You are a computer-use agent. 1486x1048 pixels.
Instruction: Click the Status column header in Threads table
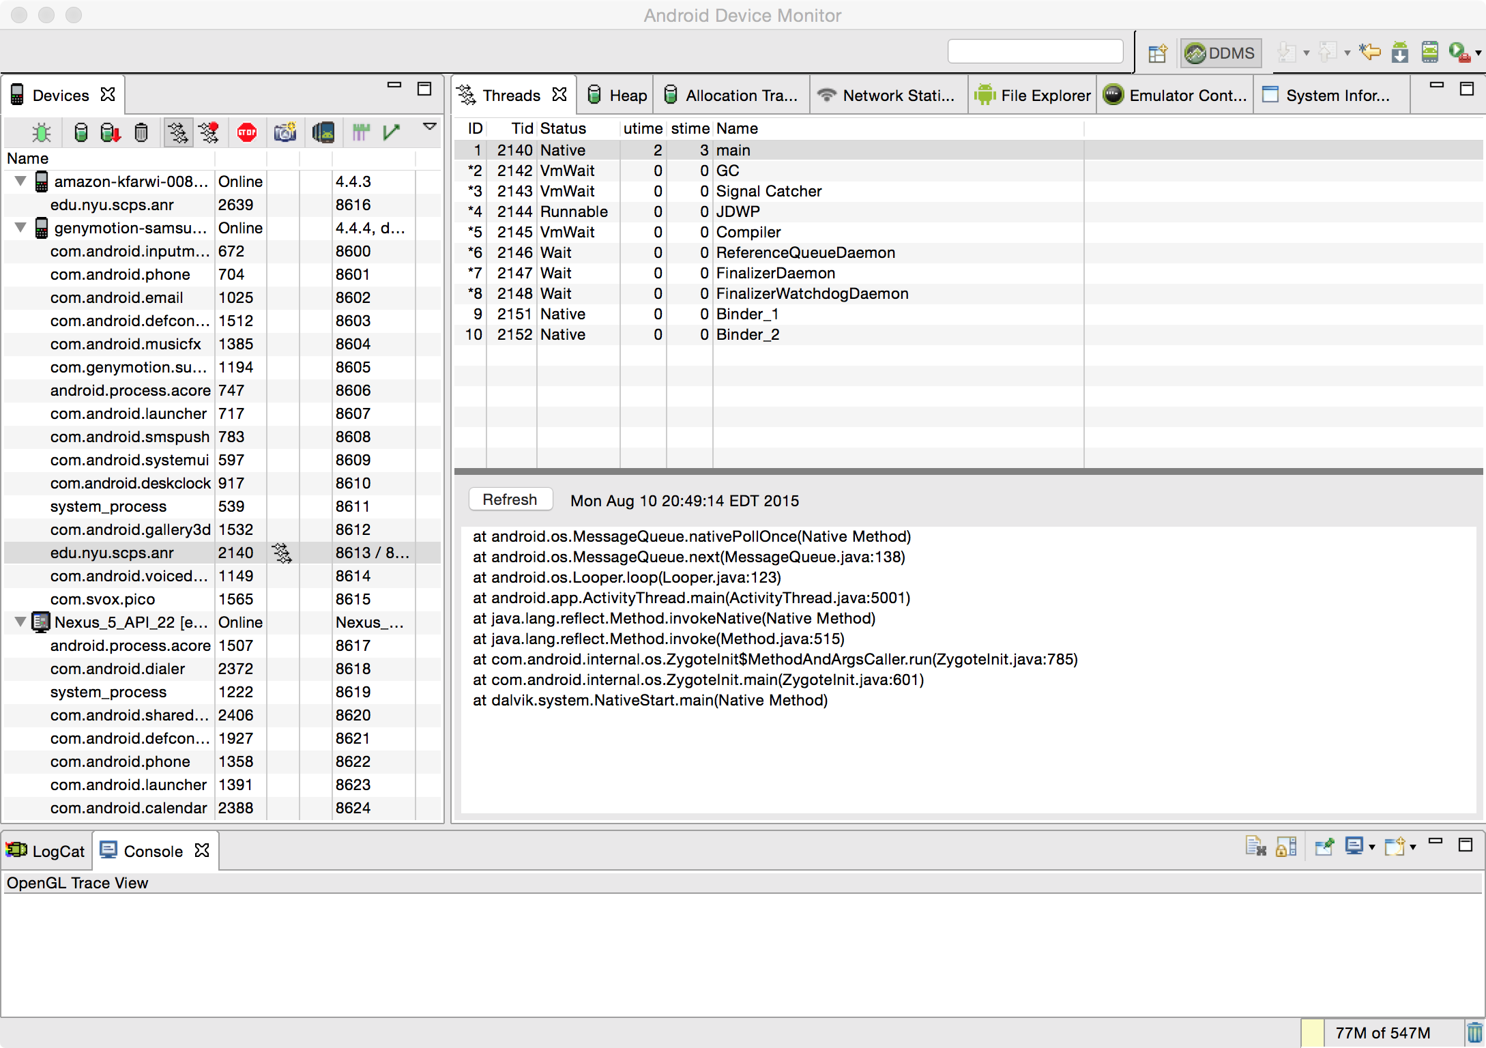click(x=578, y=128)
